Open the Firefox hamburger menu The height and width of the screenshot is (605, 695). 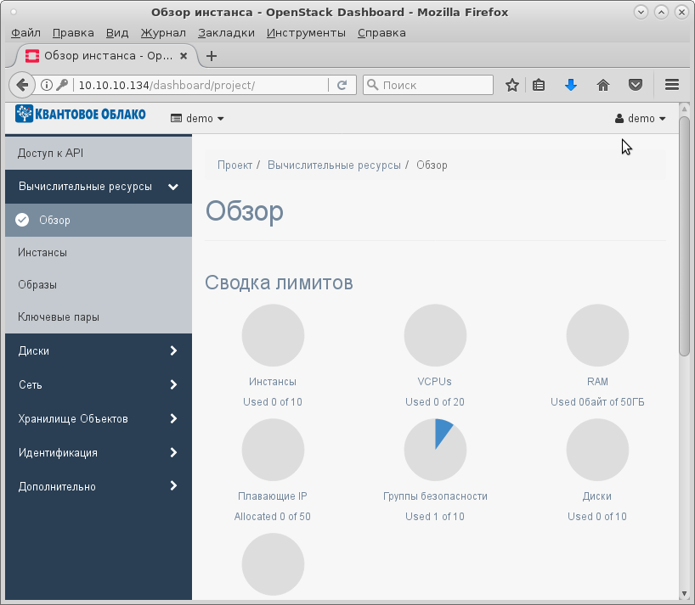pos(672,85)
